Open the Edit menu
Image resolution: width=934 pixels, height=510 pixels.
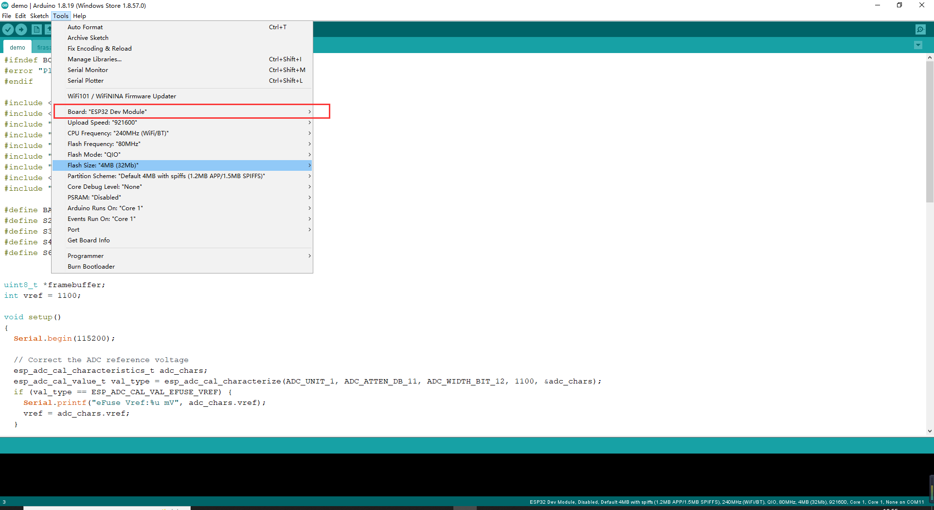point(20,16)
